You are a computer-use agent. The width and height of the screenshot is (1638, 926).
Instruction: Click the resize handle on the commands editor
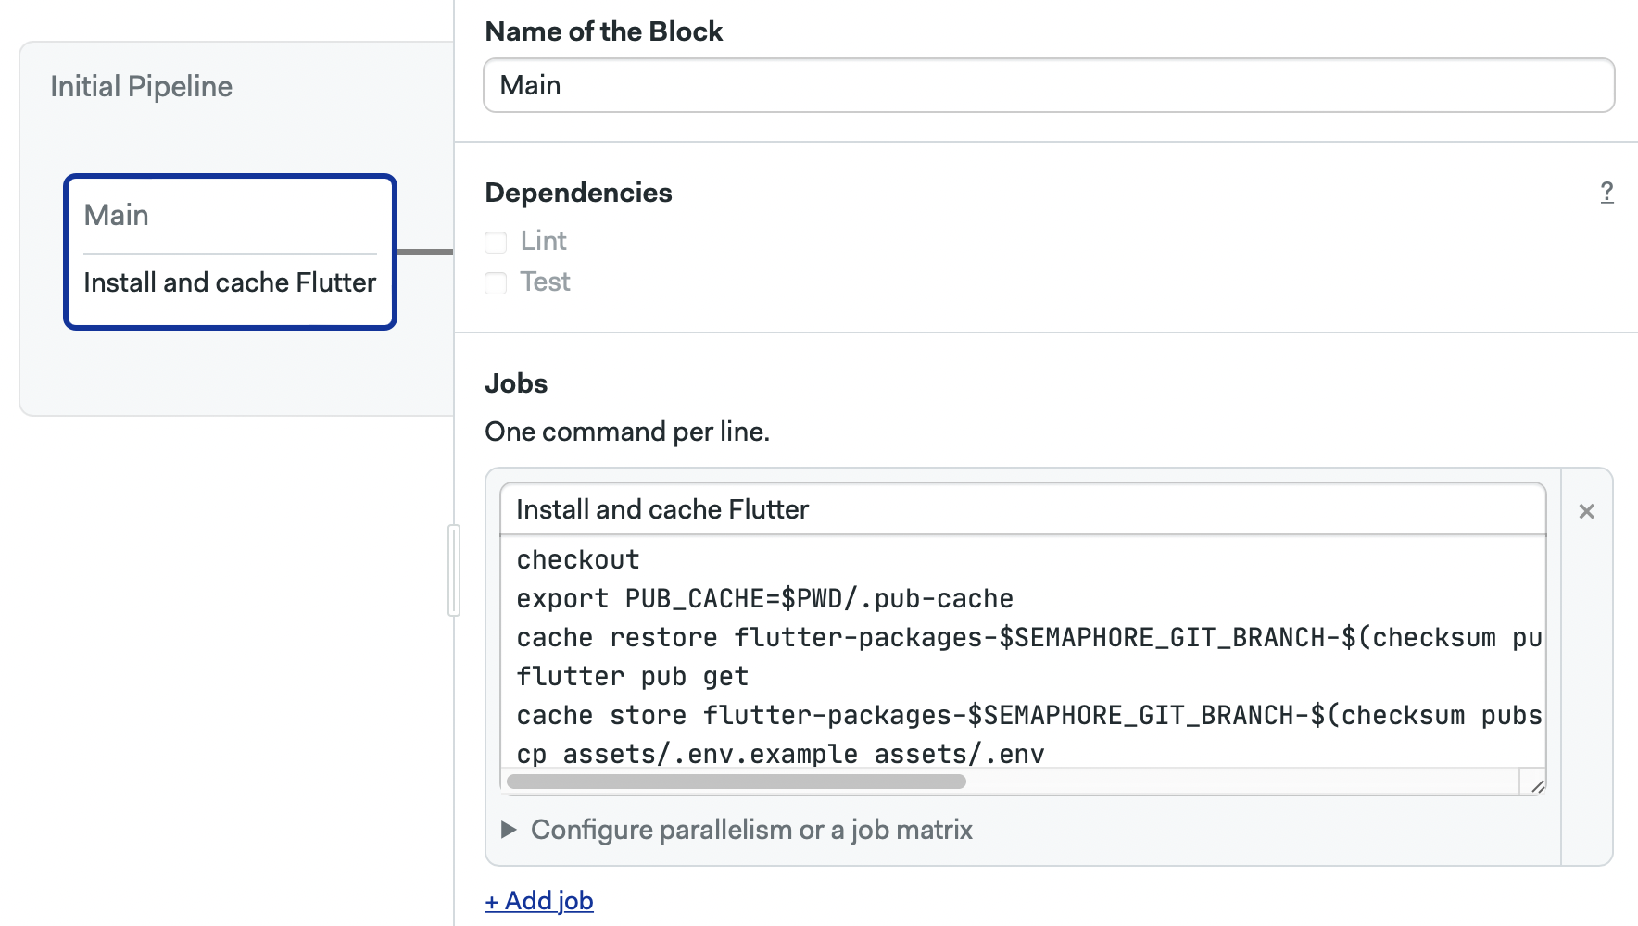tap(1536, 782)
